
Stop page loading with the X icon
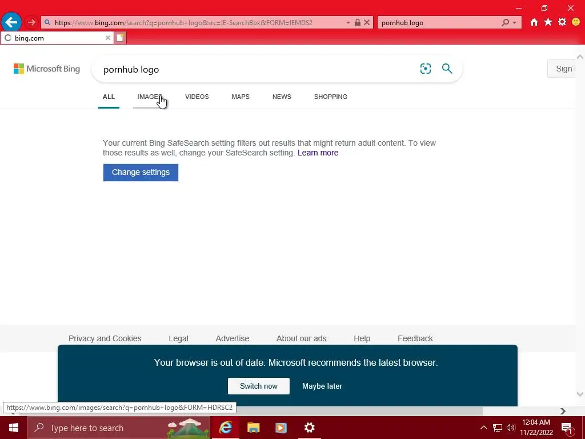[367, 22]
